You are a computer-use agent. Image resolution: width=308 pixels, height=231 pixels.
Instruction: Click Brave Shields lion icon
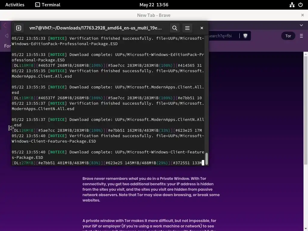[x=245, y=36]
